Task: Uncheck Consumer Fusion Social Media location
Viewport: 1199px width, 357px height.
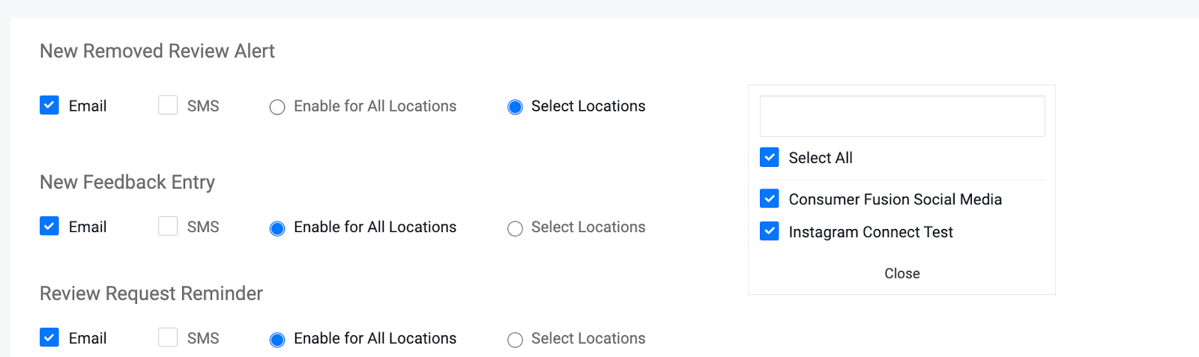Action: click(x=770, y=198)
